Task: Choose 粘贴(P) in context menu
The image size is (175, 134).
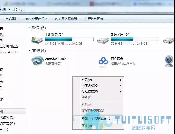Action: [99, 105]
